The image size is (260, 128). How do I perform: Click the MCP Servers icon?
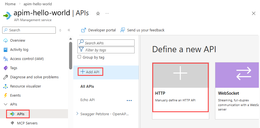click(x=12, y=123)
